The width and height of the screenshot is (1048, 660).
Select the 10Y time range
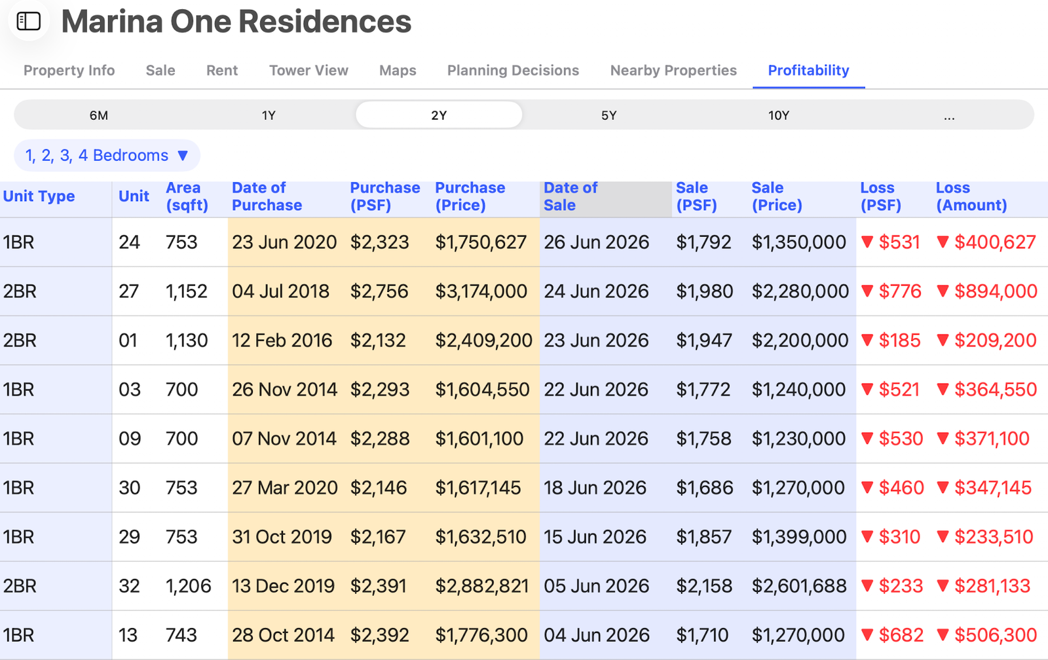[779, 115]
